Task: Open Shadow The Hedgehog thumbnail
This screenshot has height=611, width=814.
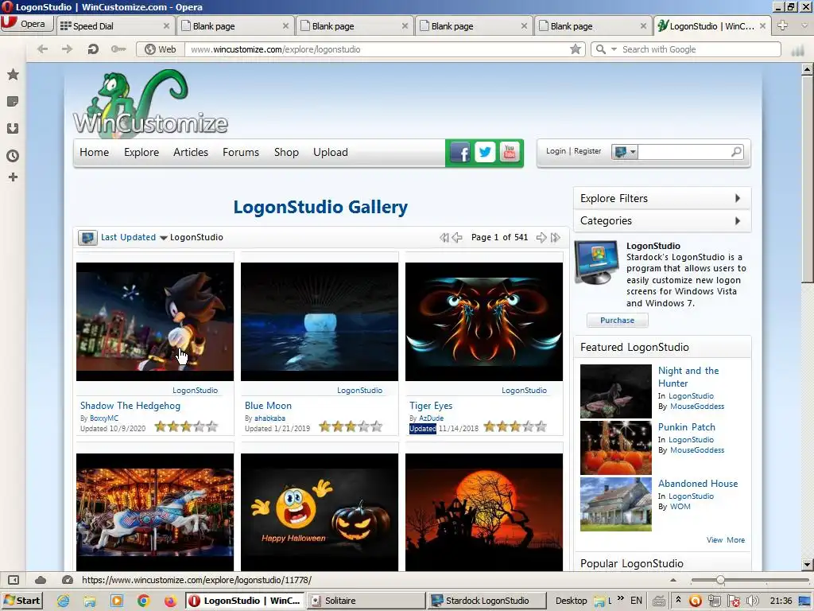Action: click(x=155, y=321)
